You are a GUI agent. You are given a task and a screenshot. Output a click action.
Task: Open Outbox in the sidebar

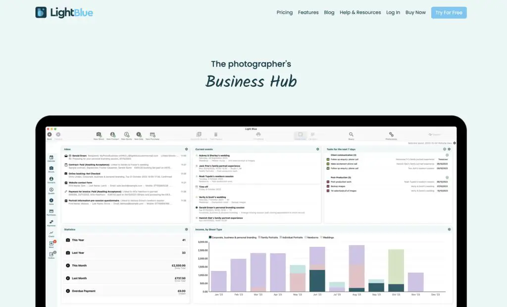coord(51,255)
